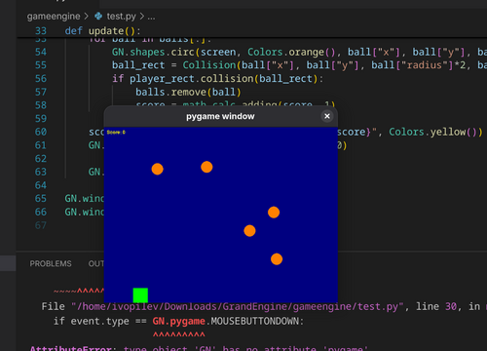
Task: Place cursor on Colors.yellow() text
Action: pos(435,132)
